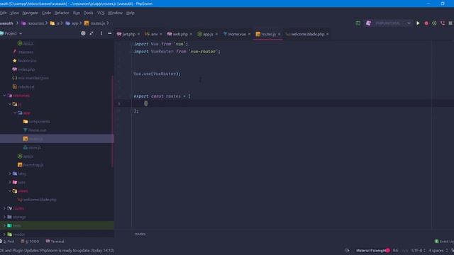Open the TODO tool window button
Viewport: 454px width, 255px height.
pos(30,242)
